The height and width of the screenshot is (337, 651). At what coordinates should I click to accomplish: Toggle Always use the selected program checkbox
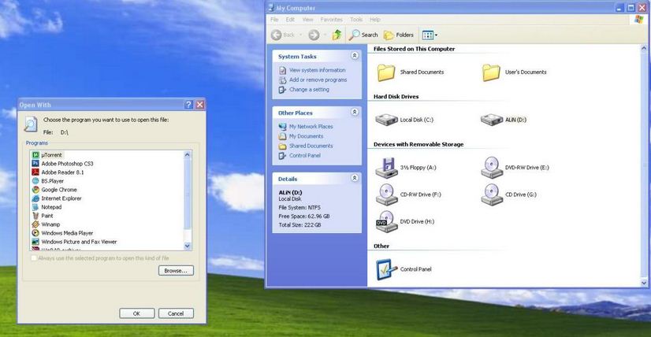34,258
